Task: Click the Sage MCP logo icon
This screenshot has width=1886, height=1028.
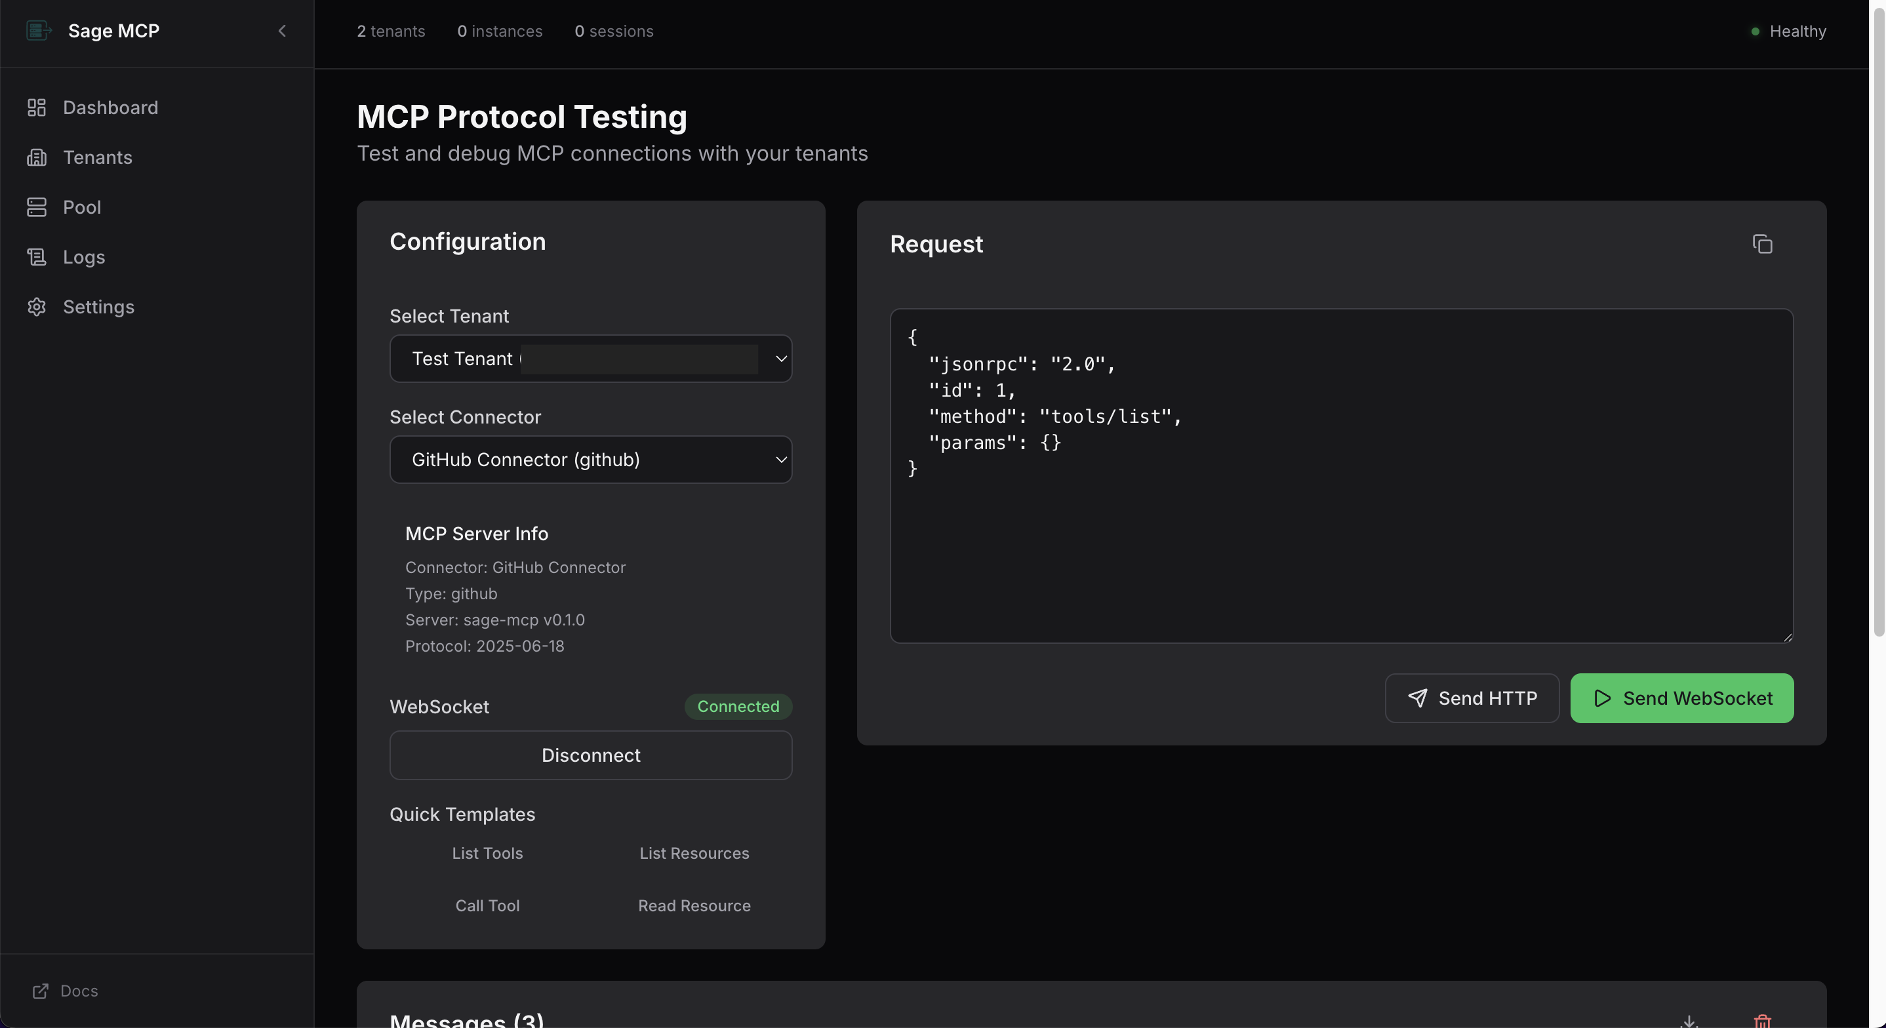Action: click(x=38, y=31)
